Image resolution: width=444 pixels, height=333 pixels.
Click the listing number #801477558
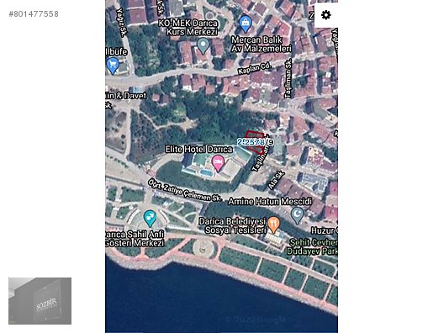[34, 13]
